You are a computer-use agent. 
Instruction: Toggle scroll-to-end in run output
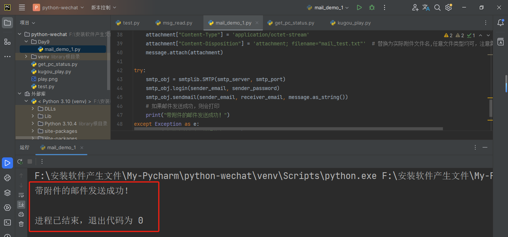tap(21, 204)
